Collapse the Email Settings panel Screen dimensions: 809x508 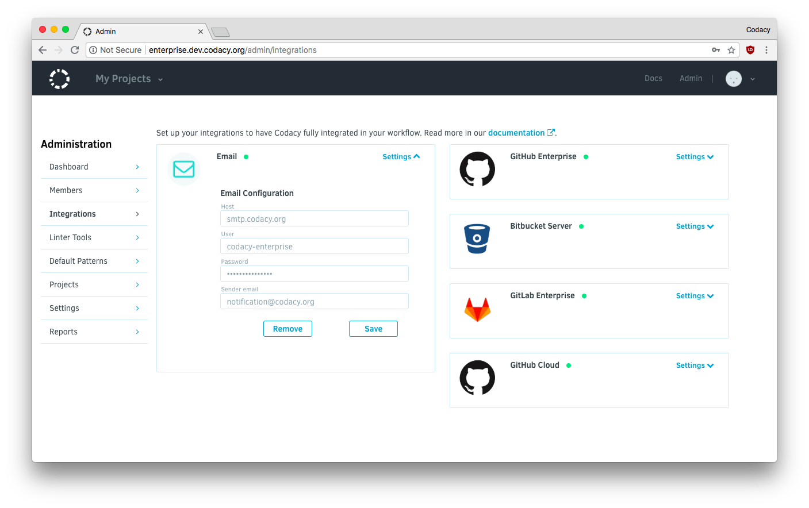pyautogui.click(x=401, y=157)
